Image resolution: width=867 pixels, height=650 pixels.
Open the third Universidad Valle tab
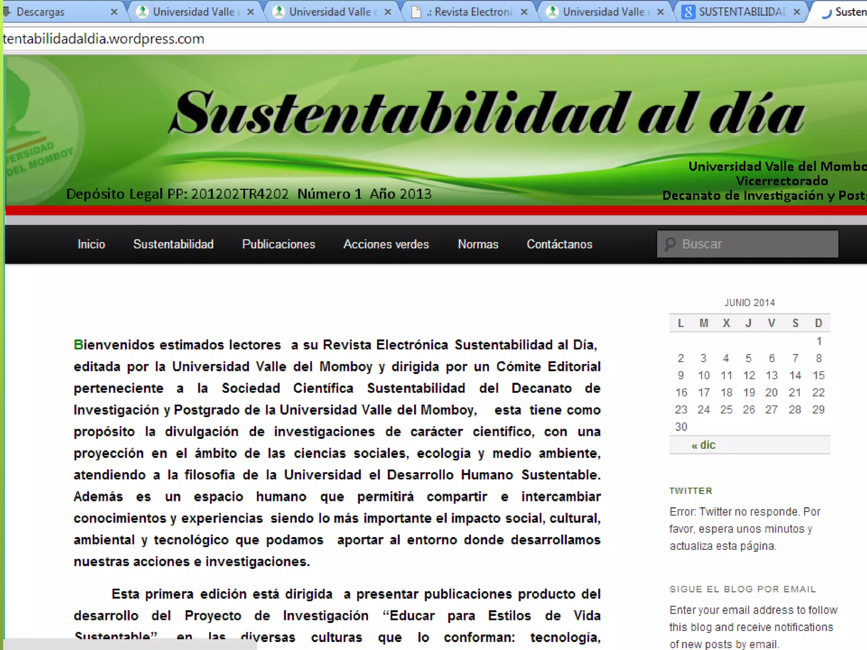pyautogui.click(x=603, y=12)
